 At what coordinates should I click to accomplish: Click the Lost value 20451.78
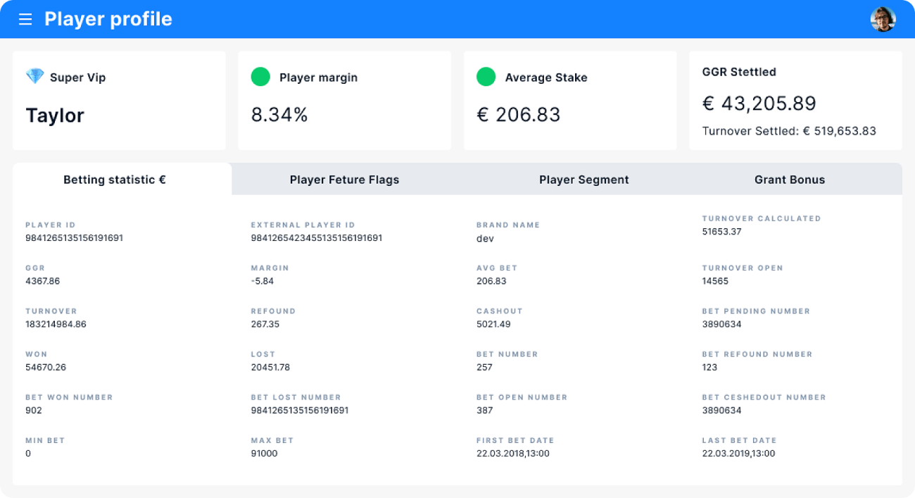click(270, 367)
